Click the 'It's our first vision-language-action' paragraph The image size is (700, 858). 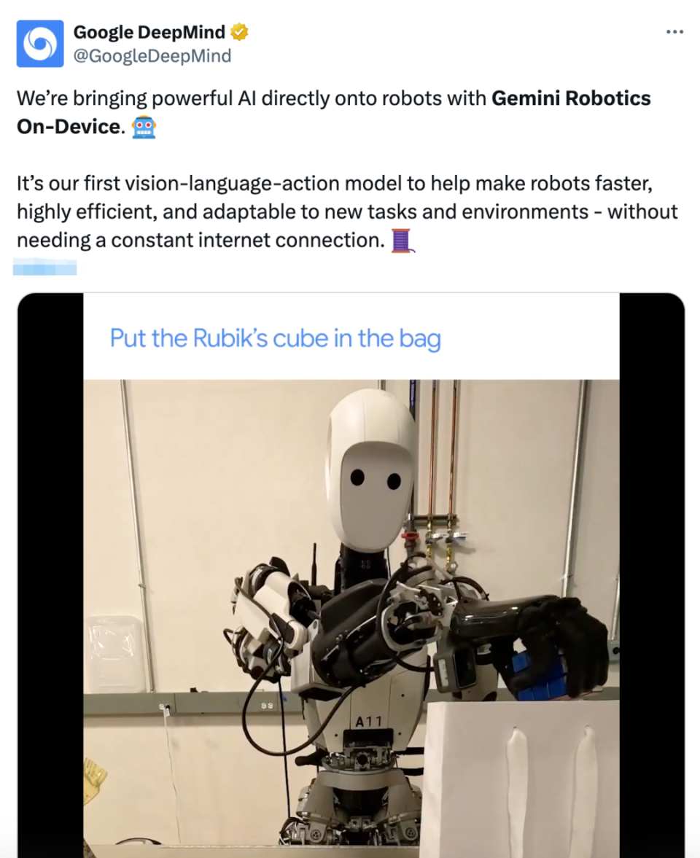click(347, 211)
